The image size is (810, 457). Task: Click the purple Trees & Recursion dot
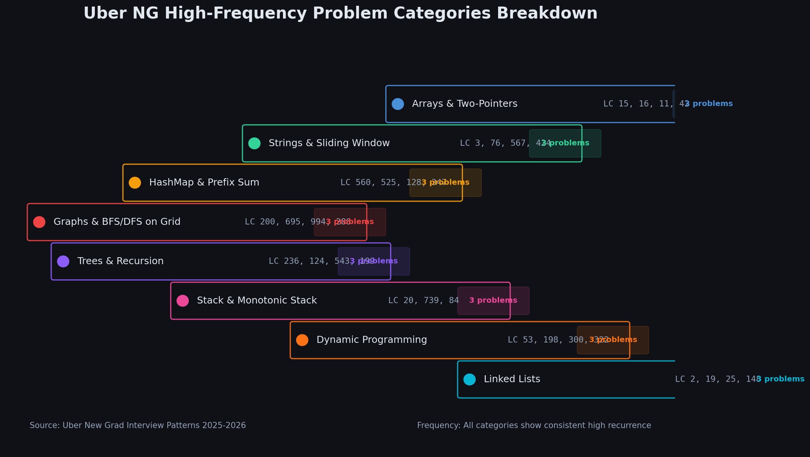(x=63, y=261)
